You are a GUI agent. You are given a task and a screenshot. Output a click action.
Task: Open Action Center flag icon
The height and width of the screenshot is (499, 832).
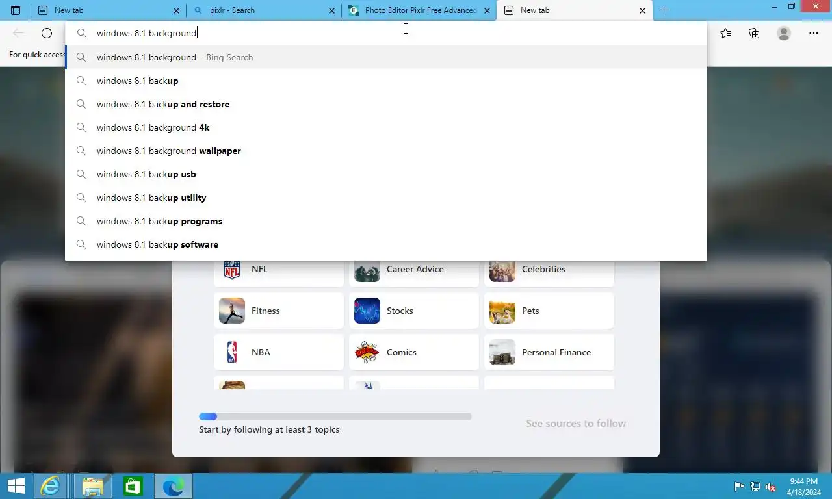740,487
